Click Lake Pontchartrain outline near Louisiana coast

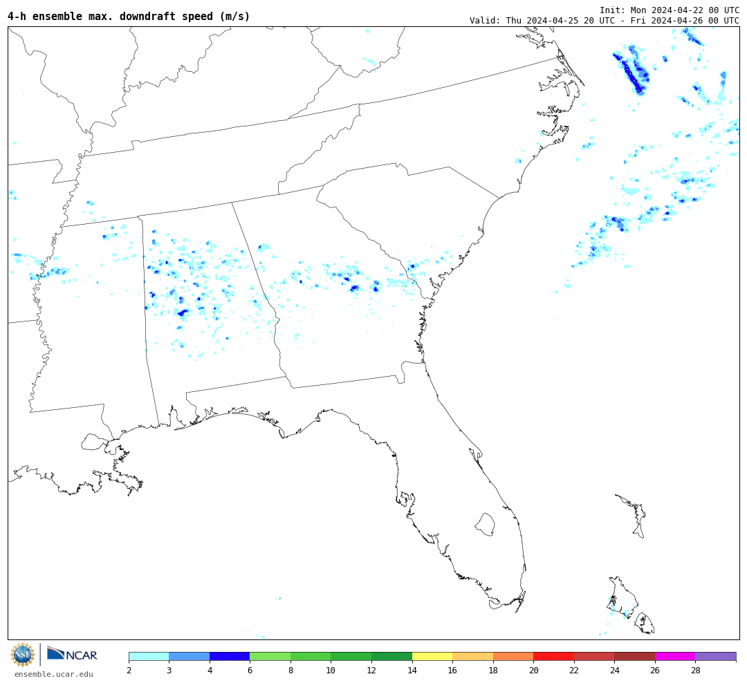(x=94, y=442)
